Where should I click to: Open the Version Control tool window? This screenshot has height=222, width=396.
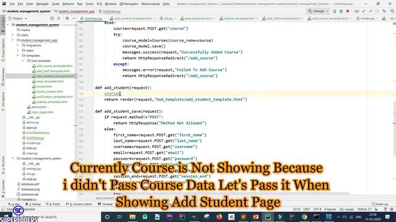79,204
